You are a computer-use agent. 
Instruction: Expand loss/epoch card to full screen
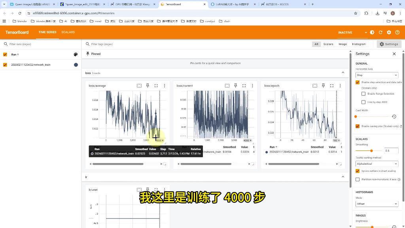point(332,85)
